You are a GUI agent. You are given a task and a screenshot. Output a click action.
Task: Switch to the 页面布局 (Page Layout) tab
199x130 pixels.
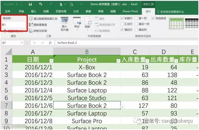pos(61,11)
